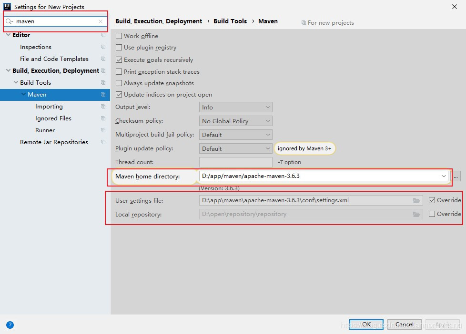
Task: Click the 'For new projects' label
Action: pos(331,22)
